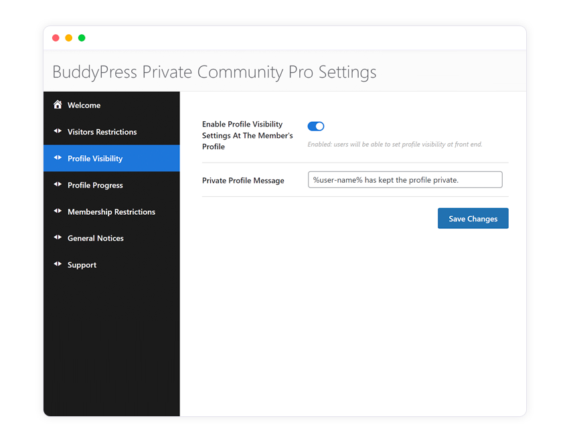Open the Support tab
This screenshot has width=569, height=435.
pyautogui.click(x=112, y=265)
